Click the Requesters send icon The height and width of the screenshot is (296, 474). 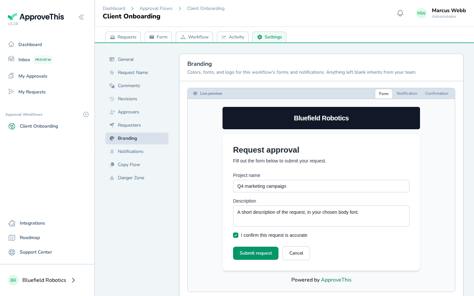click(112, 125)
